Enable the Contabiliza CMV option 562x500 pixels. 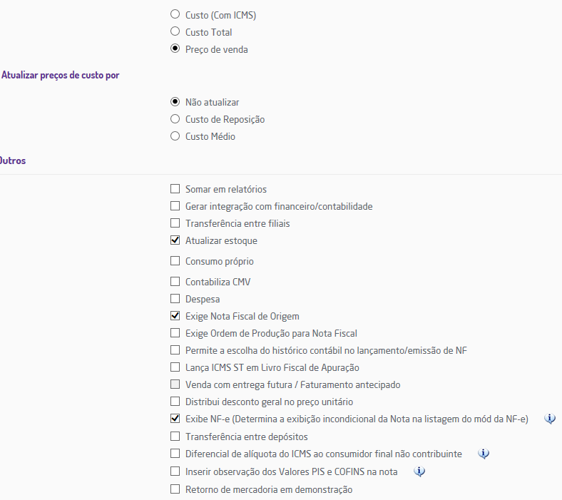[x=175, y=282]
